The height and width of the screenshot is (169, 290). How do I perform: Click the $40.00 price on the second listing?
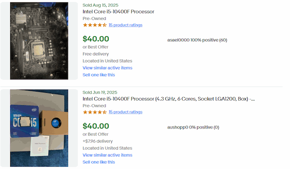pos(96,126)
